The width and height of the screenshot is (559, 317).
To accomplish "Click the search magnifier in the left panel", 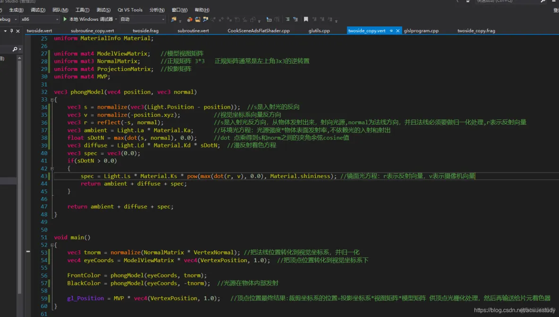I will 15,49.
